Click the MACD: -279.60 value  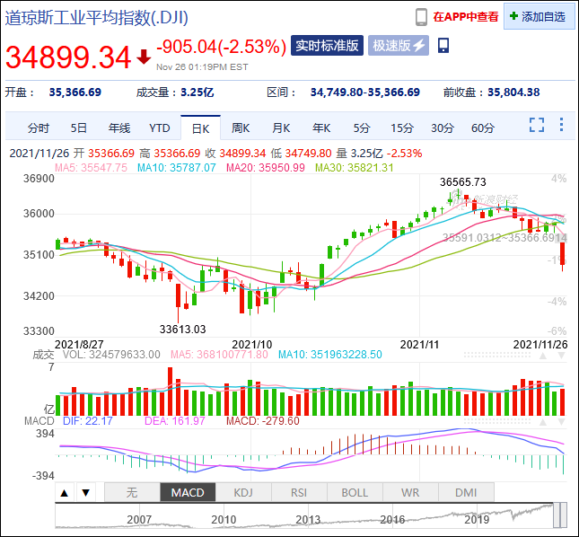262,420
